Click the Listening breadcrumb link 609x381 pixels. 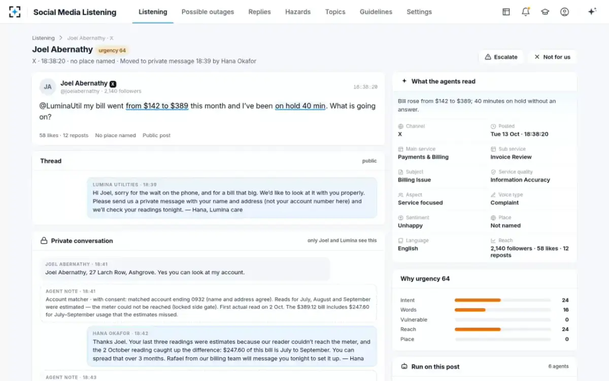(x=43, y=38)
